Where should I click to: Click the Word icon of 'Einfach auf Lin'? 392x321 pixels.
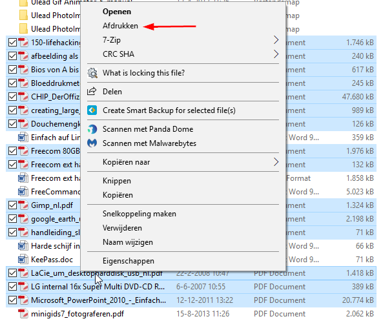(23, 138)
